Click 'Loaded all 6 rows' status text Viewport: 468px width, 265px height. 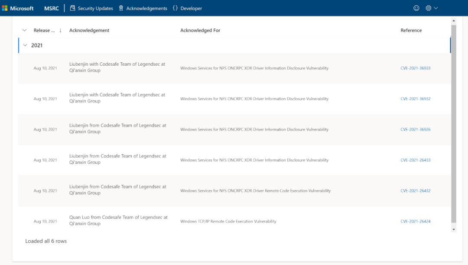[x=46, y=241]
